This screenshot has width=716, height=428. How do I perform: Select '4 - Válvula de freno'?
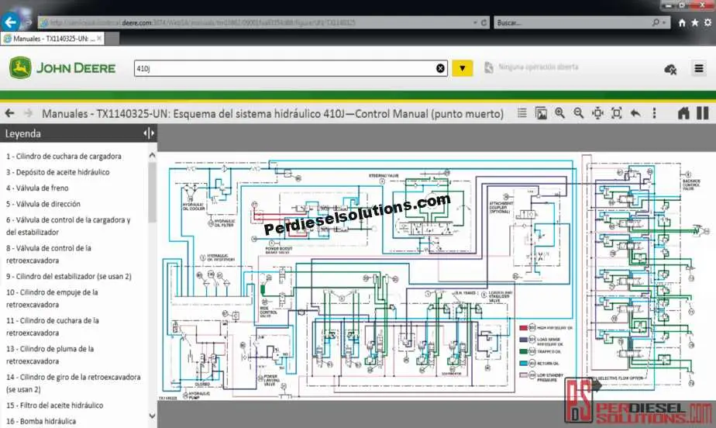coord(37,188)
